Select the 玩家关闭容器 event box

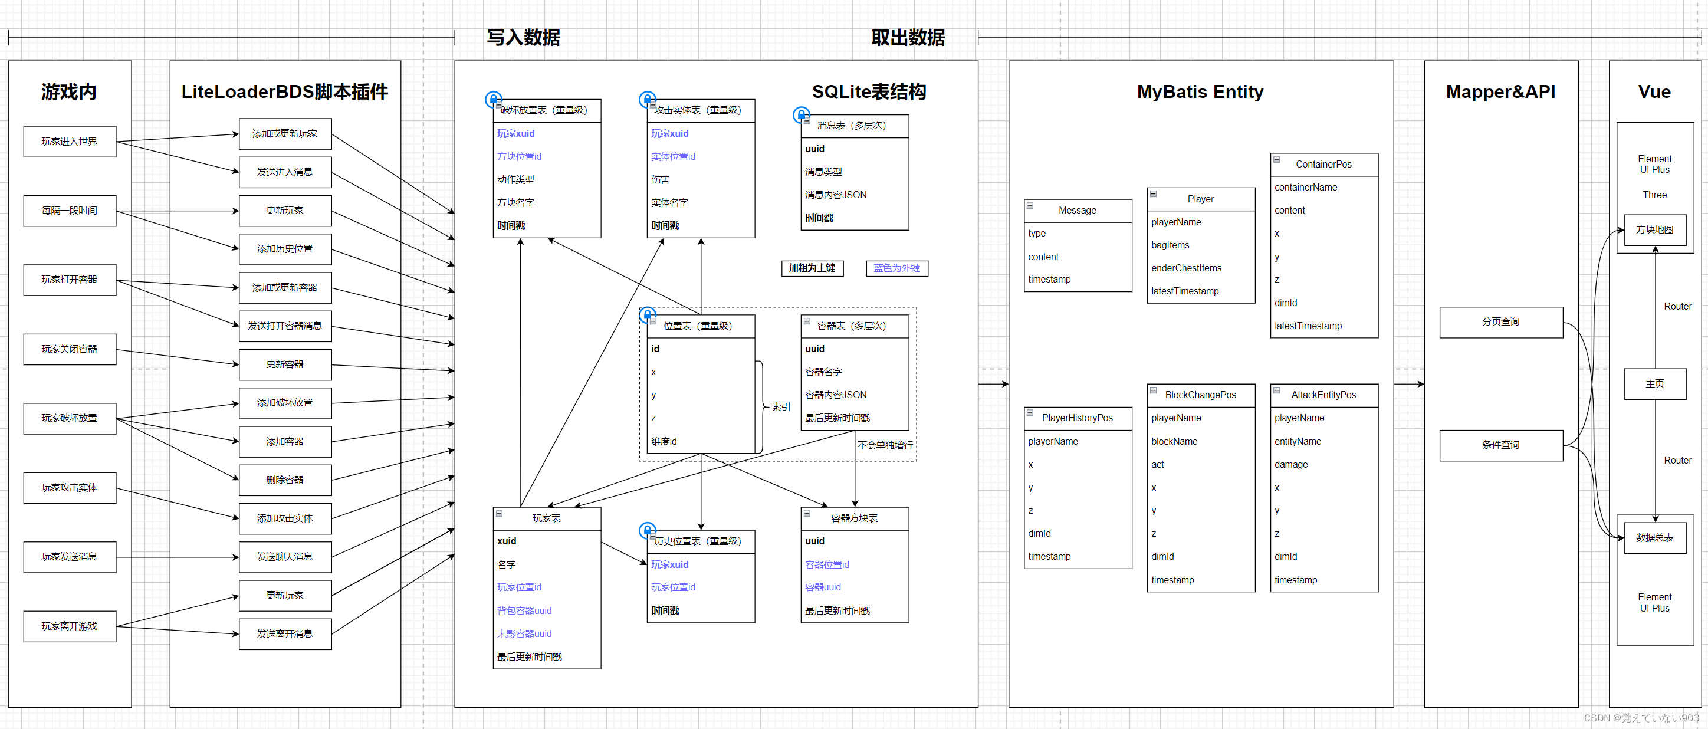click(x=70, y=349)
